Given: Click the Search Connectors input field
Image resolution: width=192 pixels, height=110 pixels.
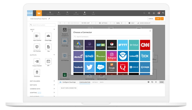Looking at the screenshot, I should coord(112,36).
